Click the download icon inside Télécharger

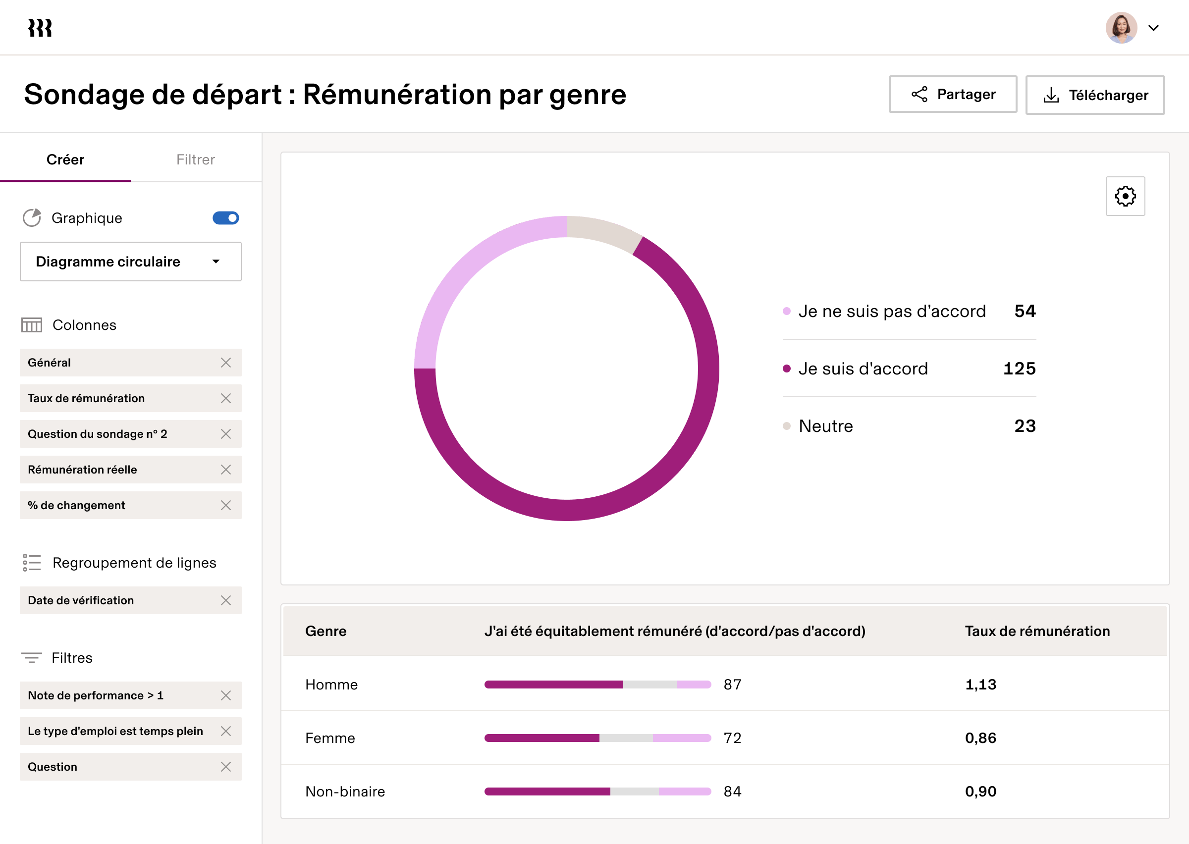(x=1051, y=95)
